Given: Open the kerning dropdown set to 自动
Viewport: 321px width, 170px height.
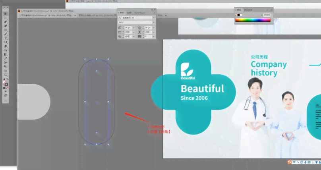Looking at the screenshot, I should click(133, 37).
